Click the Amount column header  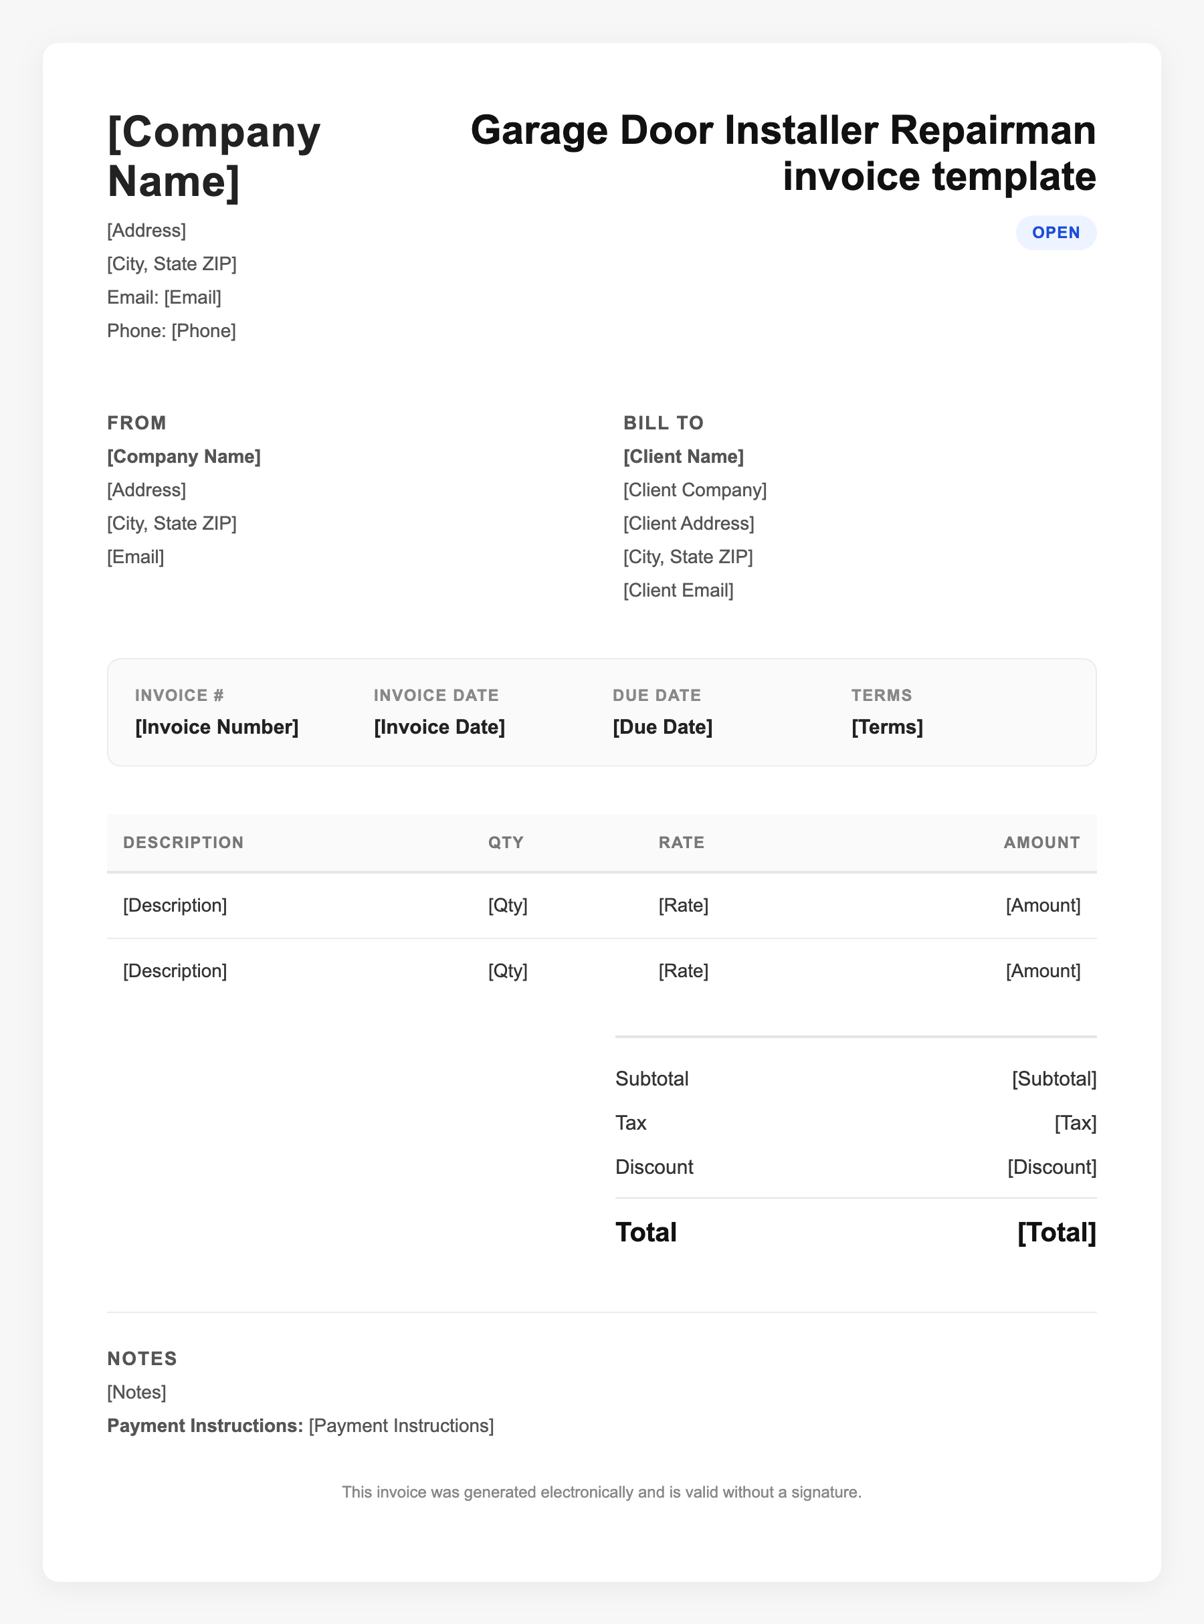coord(1041,843)
